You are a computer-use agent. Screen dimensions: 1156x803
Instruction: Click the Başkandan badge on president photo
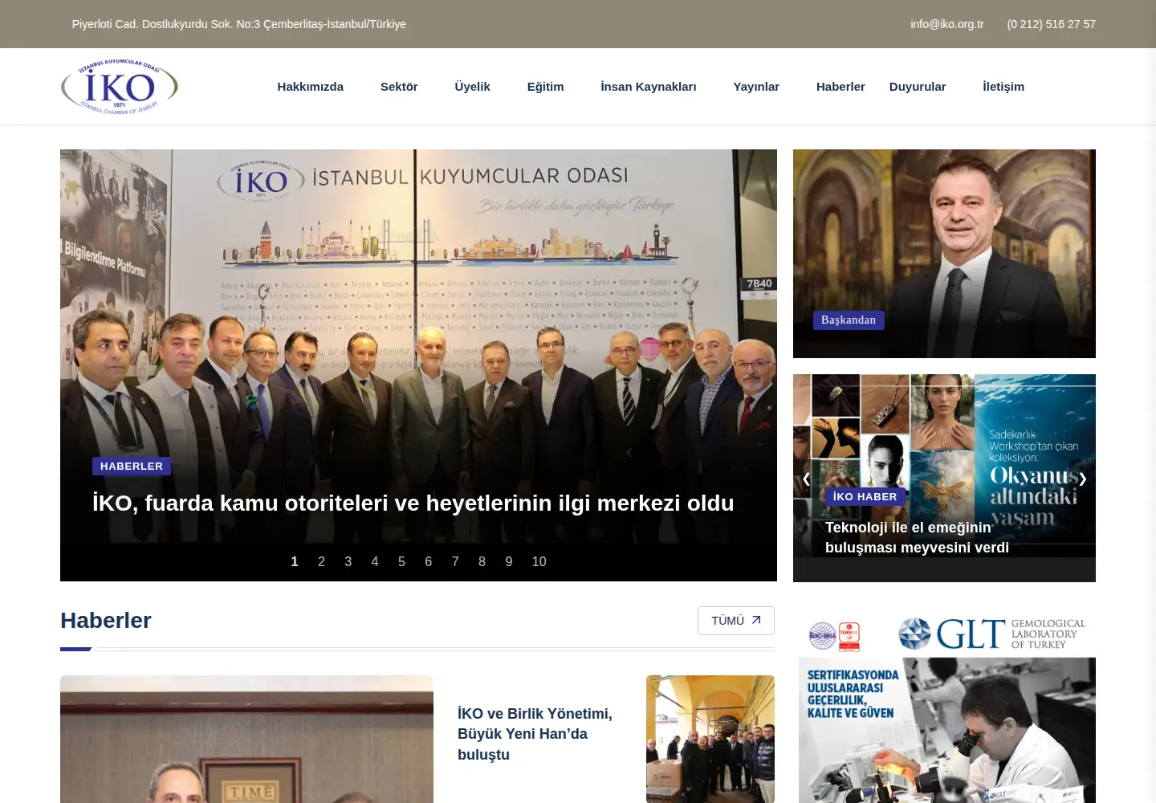coord(849,320)
